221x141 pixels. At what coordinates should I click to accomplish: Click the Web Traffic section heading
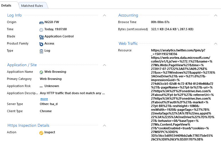point(128,43)
